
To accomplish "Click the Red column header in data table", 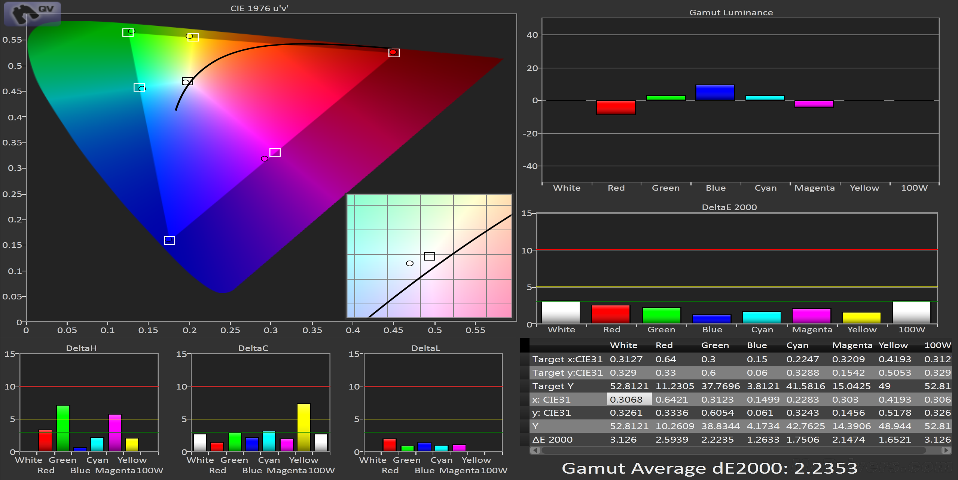I will point(664,345).
